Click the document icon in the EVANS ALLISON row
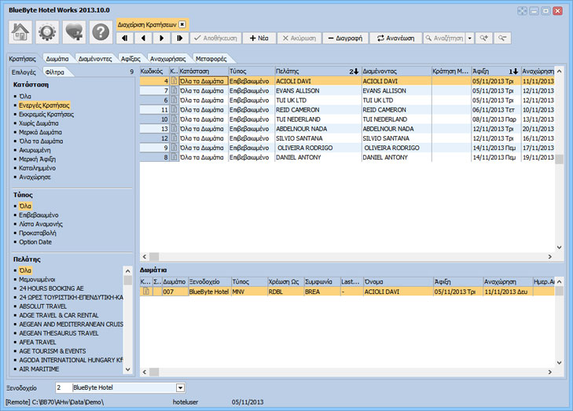Viewport: 573px width, 411px height. (x=174, y=90)
